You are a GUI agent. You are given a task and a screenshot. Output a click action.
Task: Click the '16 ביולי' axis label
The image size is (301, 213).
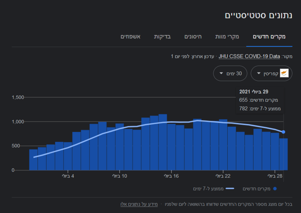point(171,176)
